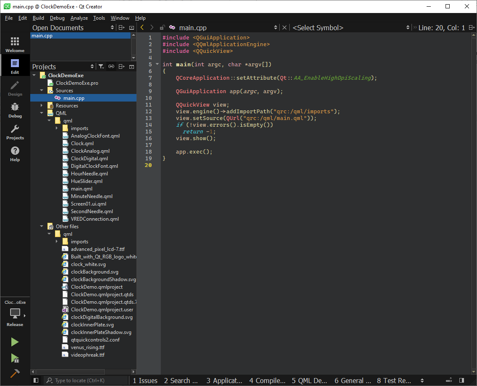Open the 1 Issues output pane
The width and height of the screenshot is (477, 386).
145,381
